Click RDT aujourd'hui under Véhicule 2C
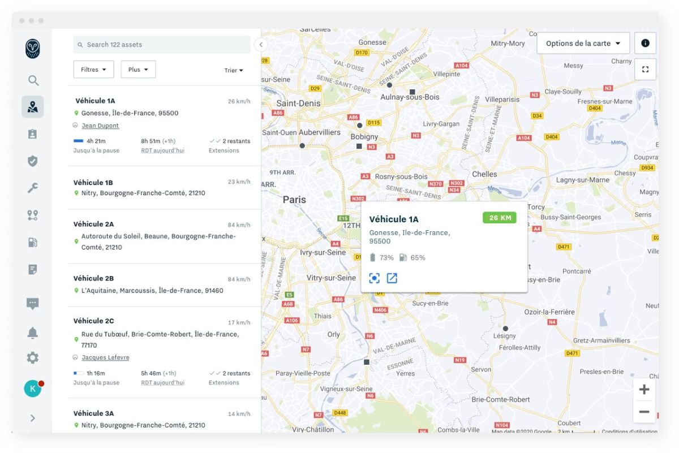 click(162, 382)
